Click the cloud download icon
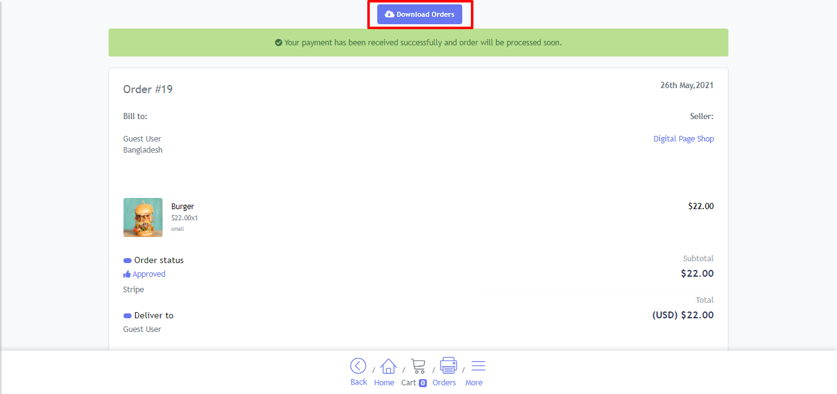Image resolution: width=837 pixels, height=394 pixels. click(x=389, y=14)
